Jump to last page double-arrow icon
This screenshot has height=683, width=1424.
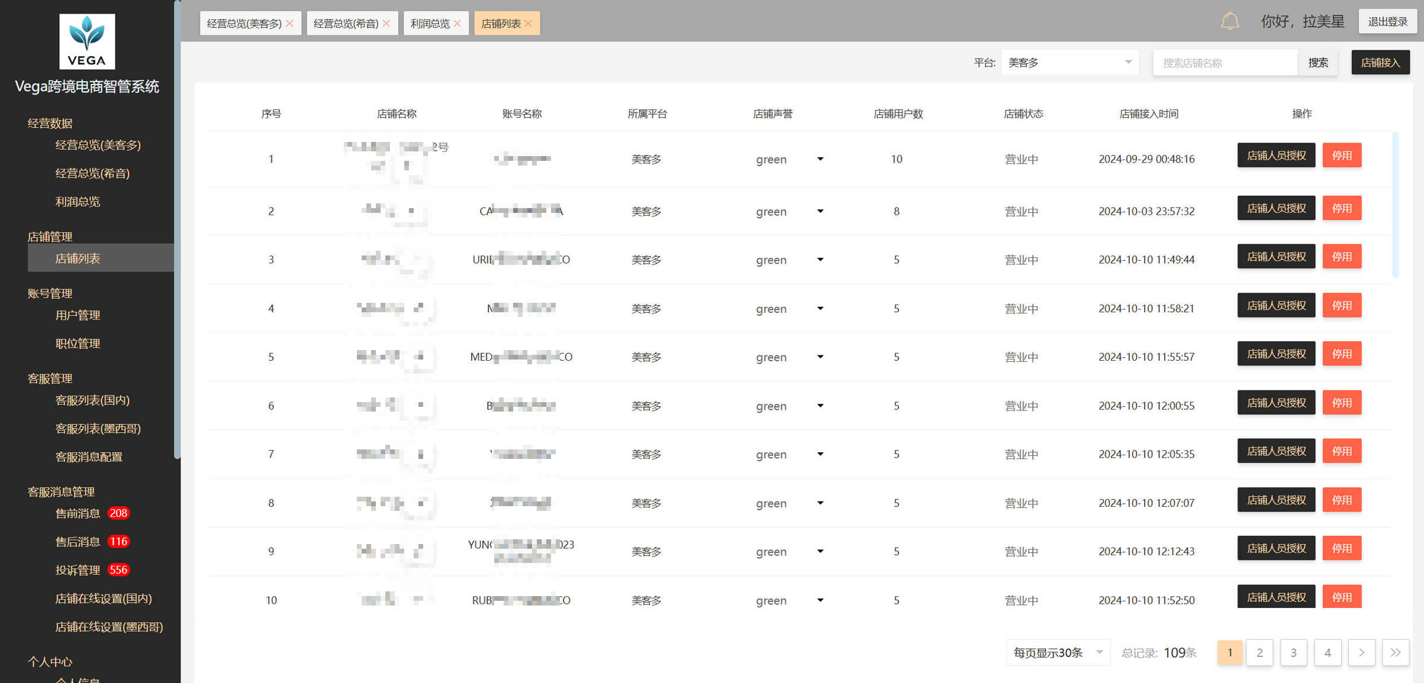(1395, 652)
